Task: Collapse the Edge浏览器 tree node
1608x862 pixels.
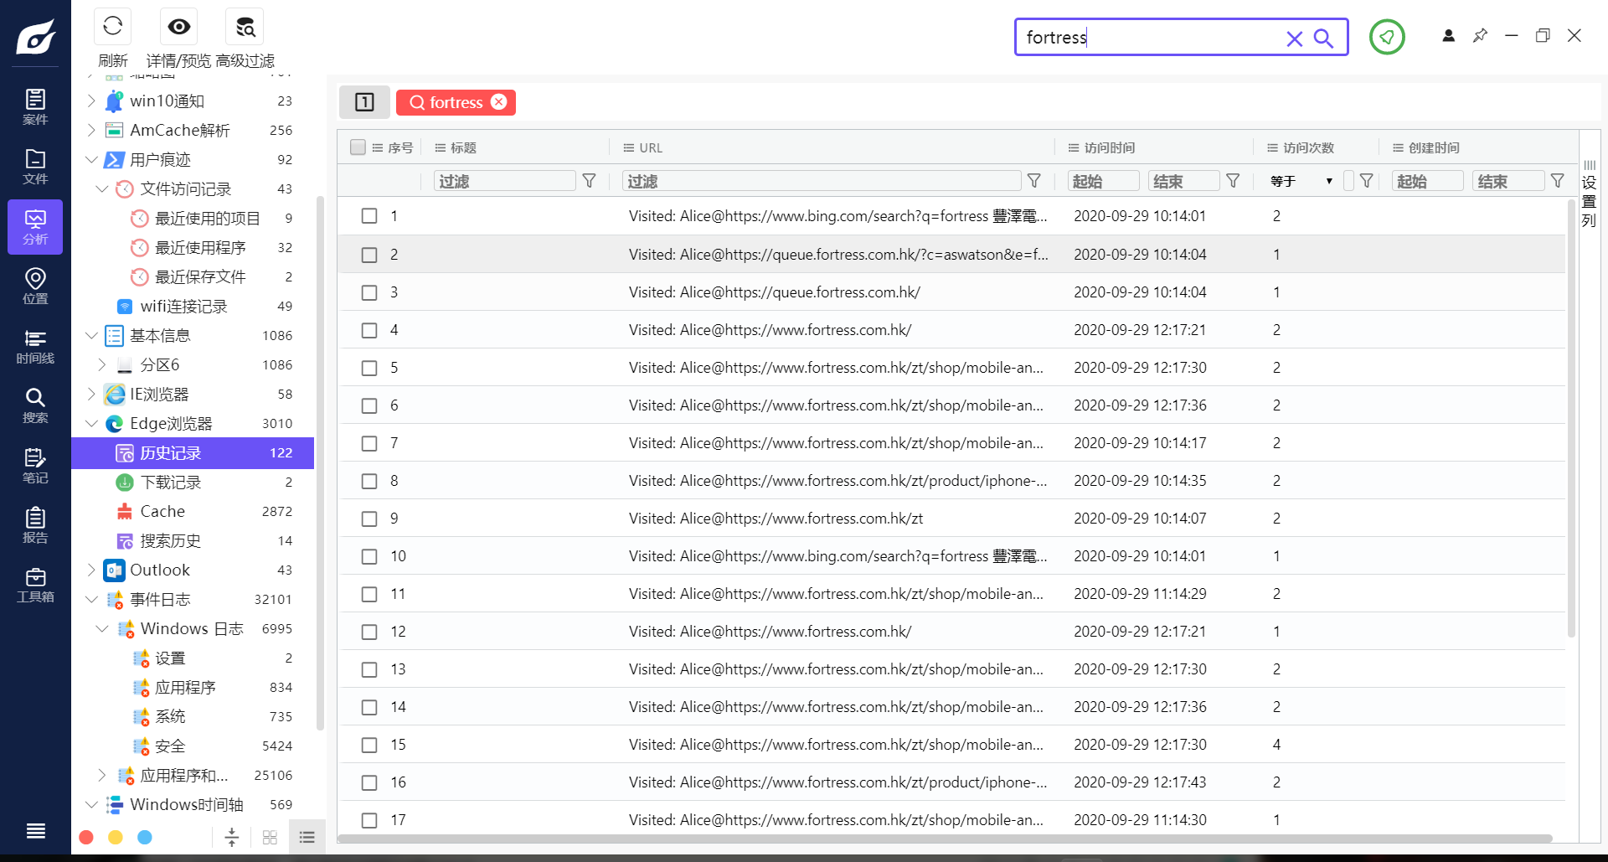Action: coord(91,423)
